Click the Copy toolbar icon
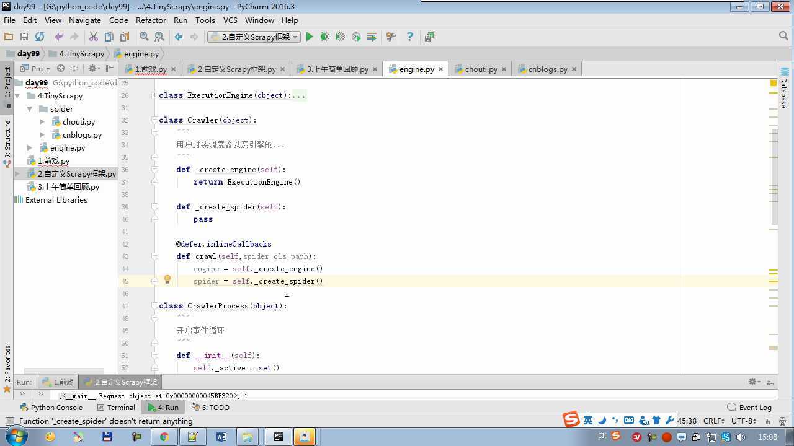Screen dimensions: 794x446 [109, 37]
